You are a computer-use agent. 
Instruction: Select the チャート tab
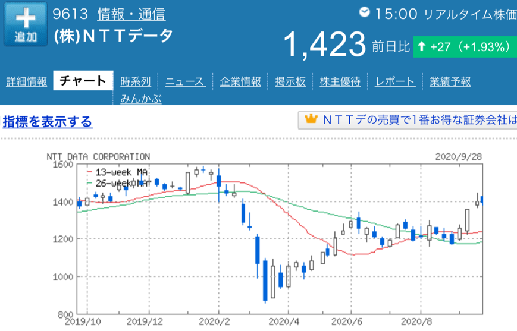(x=83, y=81)
